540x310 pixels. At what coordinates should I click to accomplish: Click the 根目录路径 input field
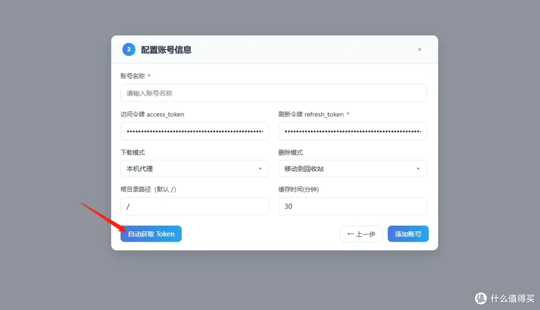[x=194, y=206]
